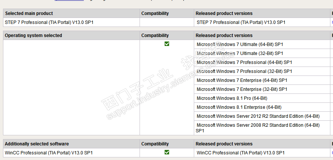Viewport: 333px width, 160px height.
Task: Click the green compatibility checkmark for operating systems
Action: click(x=167, y=44)
